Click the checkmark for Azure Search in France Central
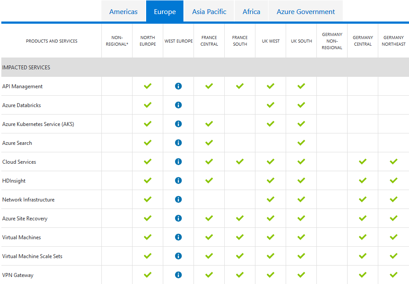Viewport: 409px width, 284px height. pyautogui.click(x=209, y=143)
